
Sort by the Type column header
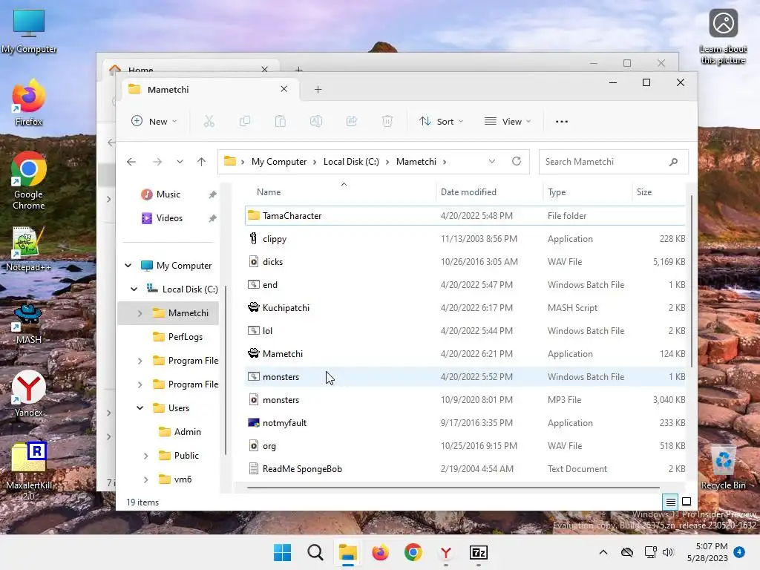[x=588, y=192]
